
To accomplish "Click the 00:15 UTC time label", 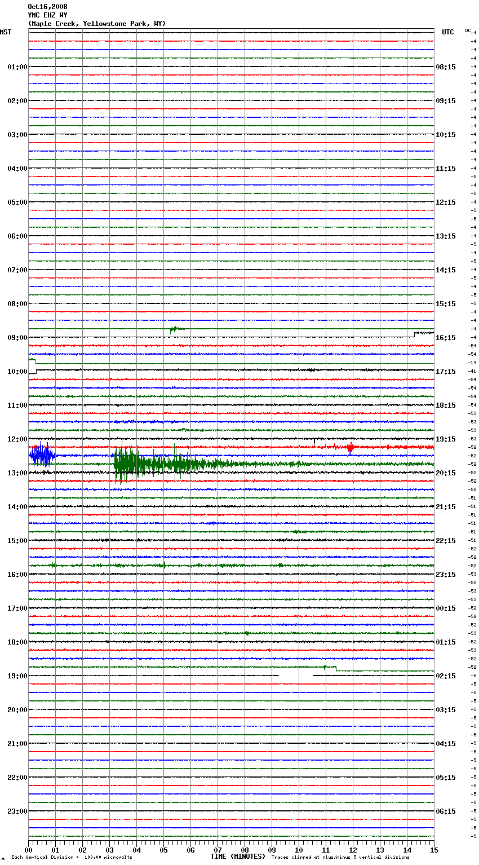I will tap(446, 608).
